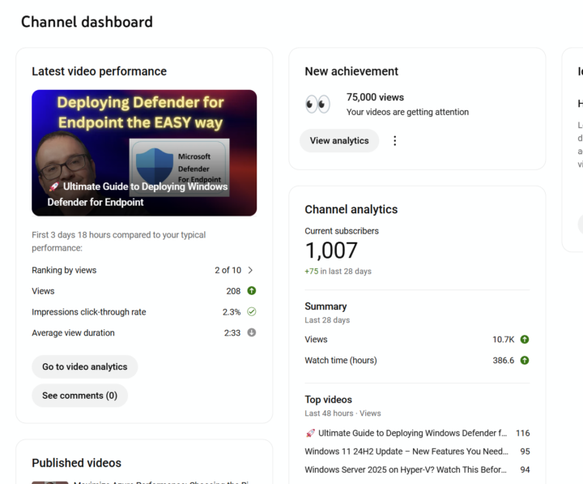Click the green up arrow beside 386.6 watch time
The image size is (583, 484).
pos(525,360)
